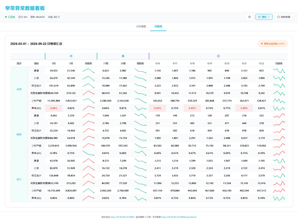Open the first footer URL link

coord(122,217)
